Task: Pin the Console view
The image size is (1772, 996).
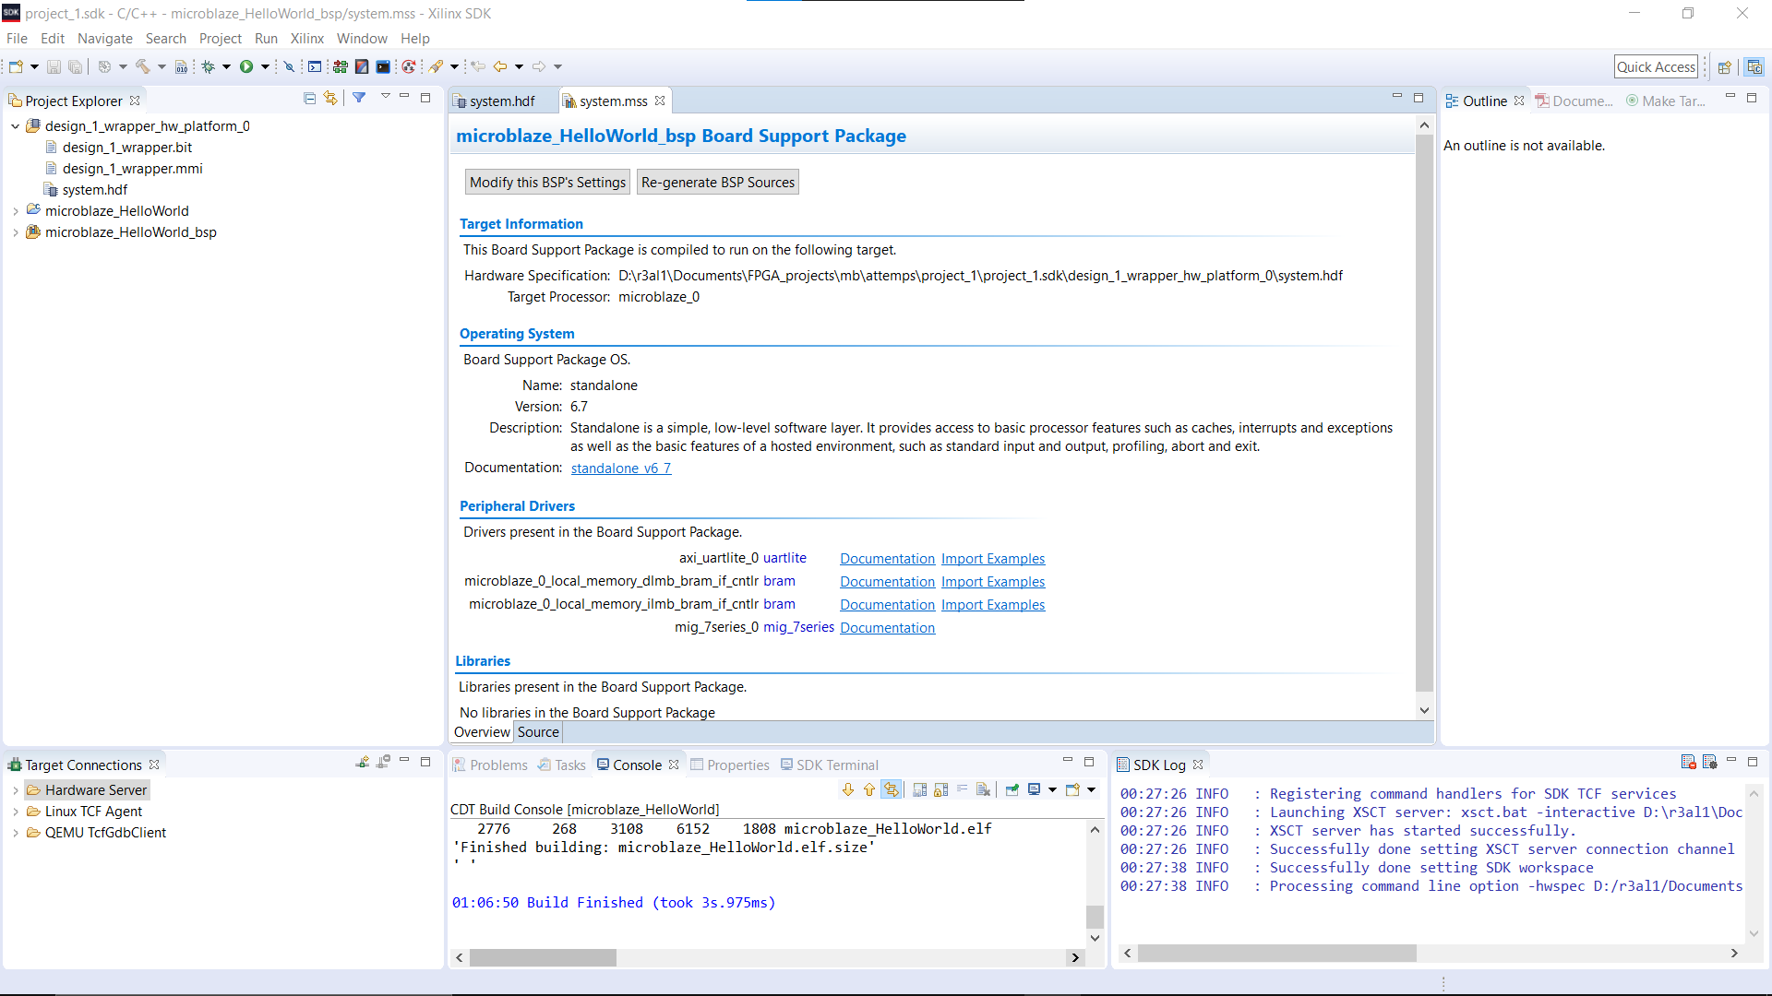Action: coord(1012,789)
